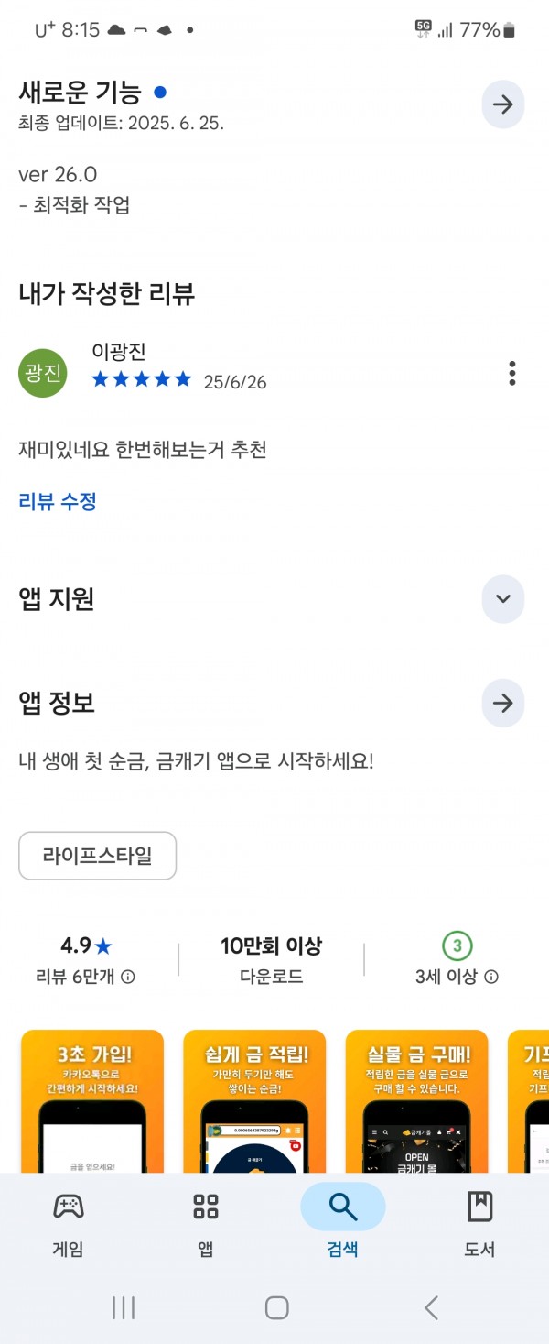Select the 라이프스타일 category chip

pyautogui.click(x=98, y=857)
